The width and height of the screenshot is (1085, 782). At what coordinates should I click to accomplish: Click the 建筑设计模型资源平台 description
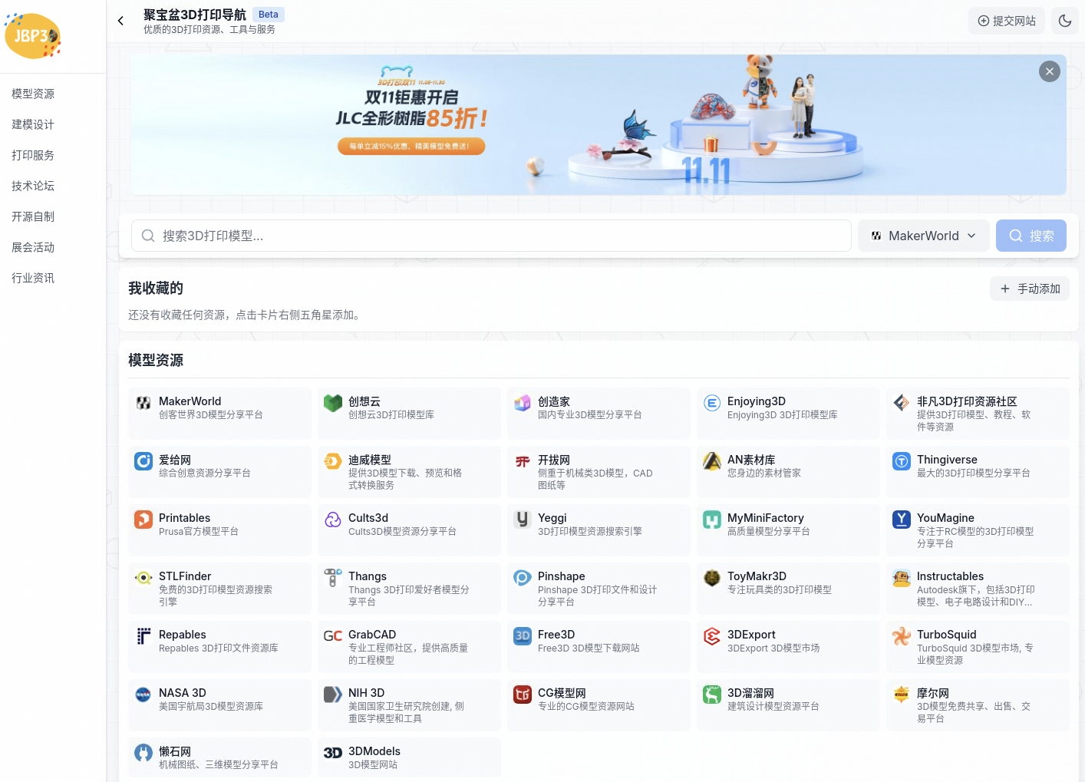(773, 706)
